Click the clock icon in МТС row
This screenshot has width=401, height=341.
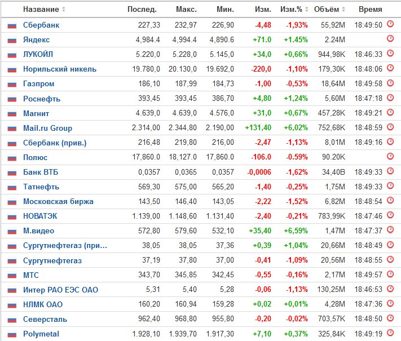pos(390,274)
